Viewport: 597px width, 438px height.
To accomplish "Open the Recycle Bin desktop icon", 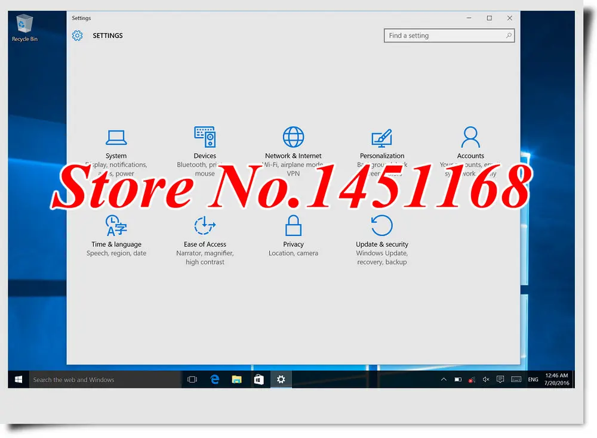I will [24, 28].
